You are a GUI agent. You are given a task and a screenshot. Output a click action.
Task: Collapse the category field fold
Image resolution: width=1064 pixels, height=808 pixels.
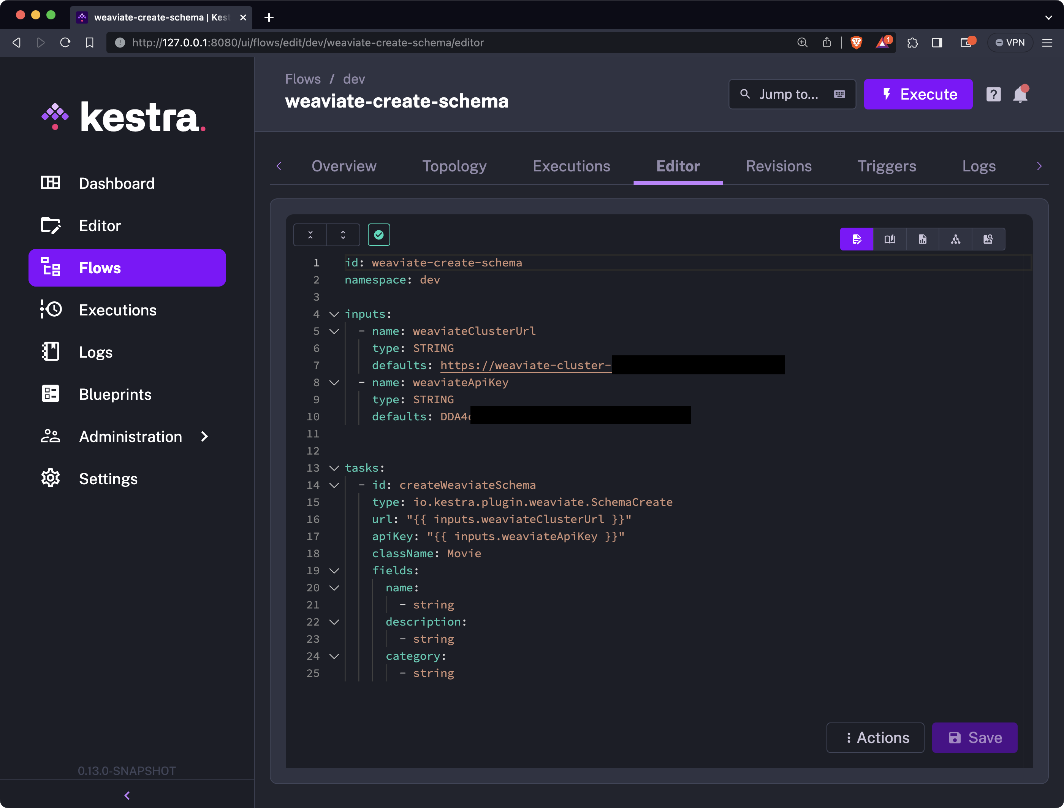pyautogui.click(x=334, y=656)
